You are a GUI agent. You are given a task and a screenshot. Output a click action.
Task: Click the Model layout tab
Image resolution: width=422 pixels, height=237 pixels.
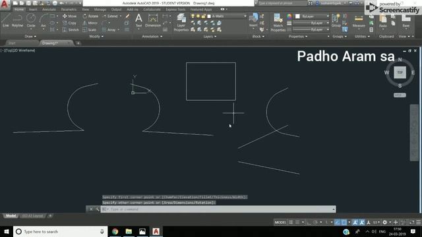(11, 216)
